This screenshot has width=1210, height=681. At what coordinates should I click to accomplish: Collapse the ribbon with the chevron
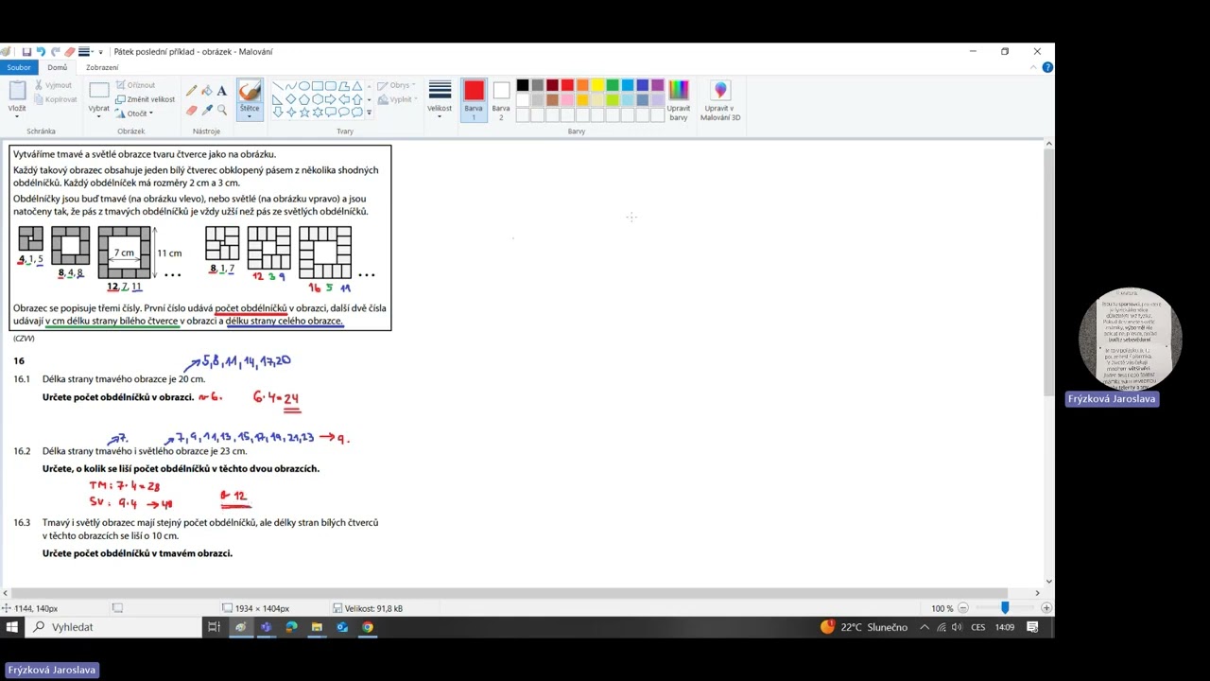coord(1034,67)
